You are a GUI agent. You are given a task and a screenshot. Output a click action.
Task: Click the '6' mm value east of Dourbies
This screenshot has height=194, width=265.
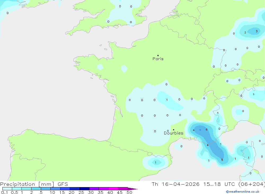tap(206, 129)
